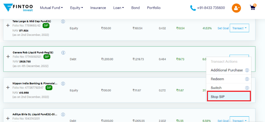Select Stop SIP from Transact Actions
Viewport: 265px width, 122px height.
click(229, 97)
